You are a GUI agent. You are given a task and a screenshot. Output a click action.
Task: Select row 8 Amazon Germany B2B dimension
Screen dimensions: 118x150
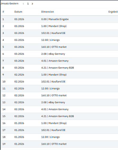click(58, 68)
